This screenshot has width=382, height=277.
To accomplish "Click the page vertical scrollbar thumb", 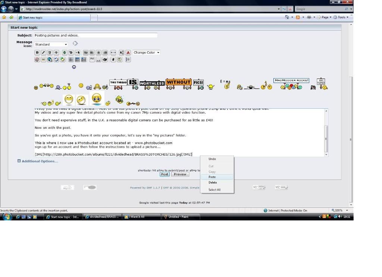I will [351, 139].
